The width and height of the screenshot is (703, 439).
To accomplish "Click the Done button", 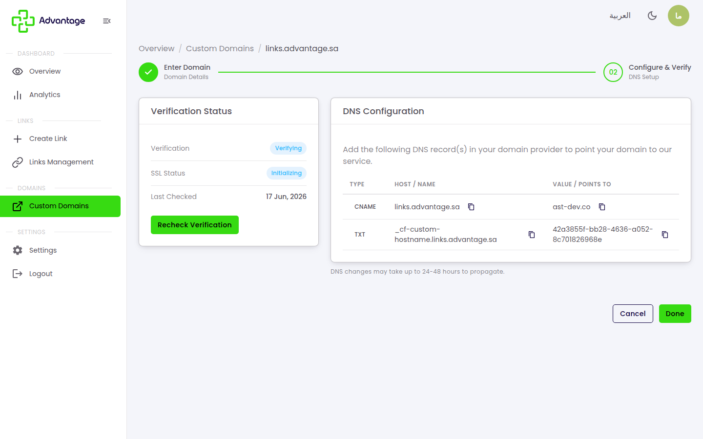I will coord(675,314).
